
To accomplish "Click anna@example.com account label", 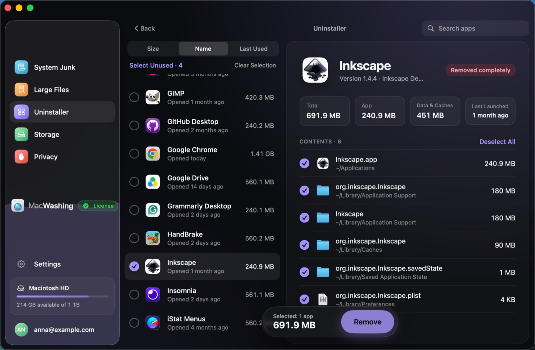I will tap(64, 330).
